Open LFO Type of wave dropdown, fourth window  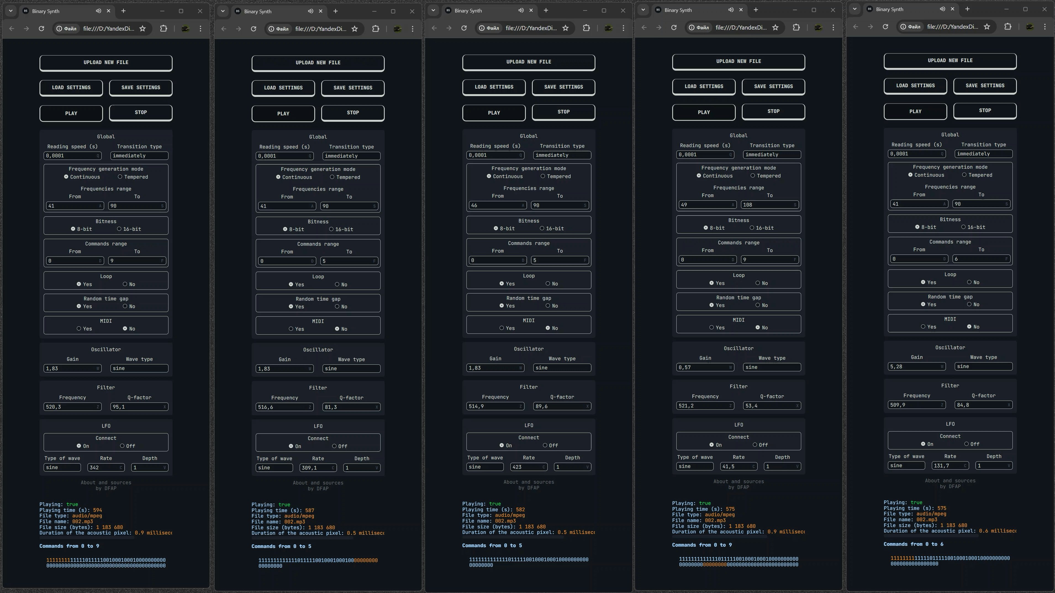pyautogui.click(x=695, y=467)
